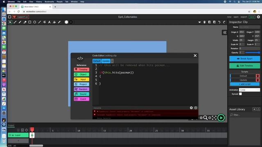Viewport: 262px width, 147px height.
Task: Close the Code Editor window
Action: point(195,56)
